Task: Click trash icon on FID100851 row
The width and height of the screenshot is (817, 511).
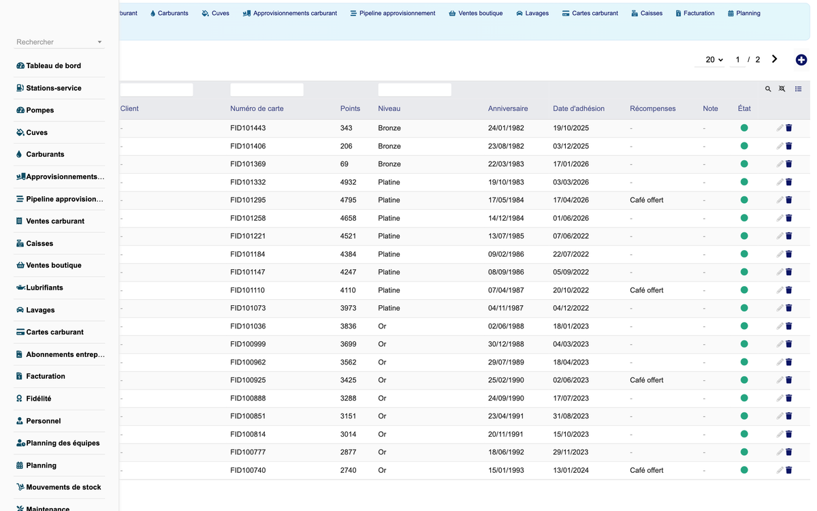Action: tap(789, 416)
